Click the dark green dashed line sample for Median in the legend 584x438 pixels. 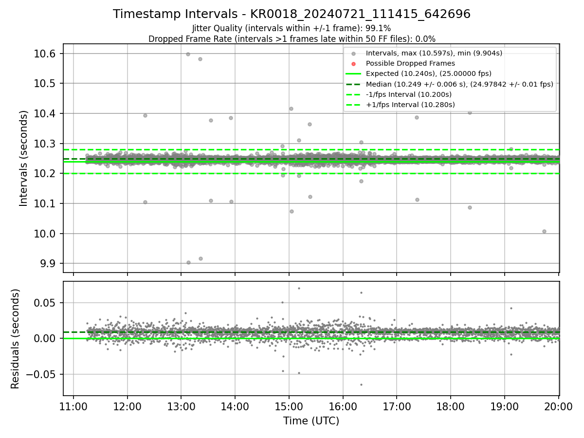pyautogui.click(x=354, y=84)
